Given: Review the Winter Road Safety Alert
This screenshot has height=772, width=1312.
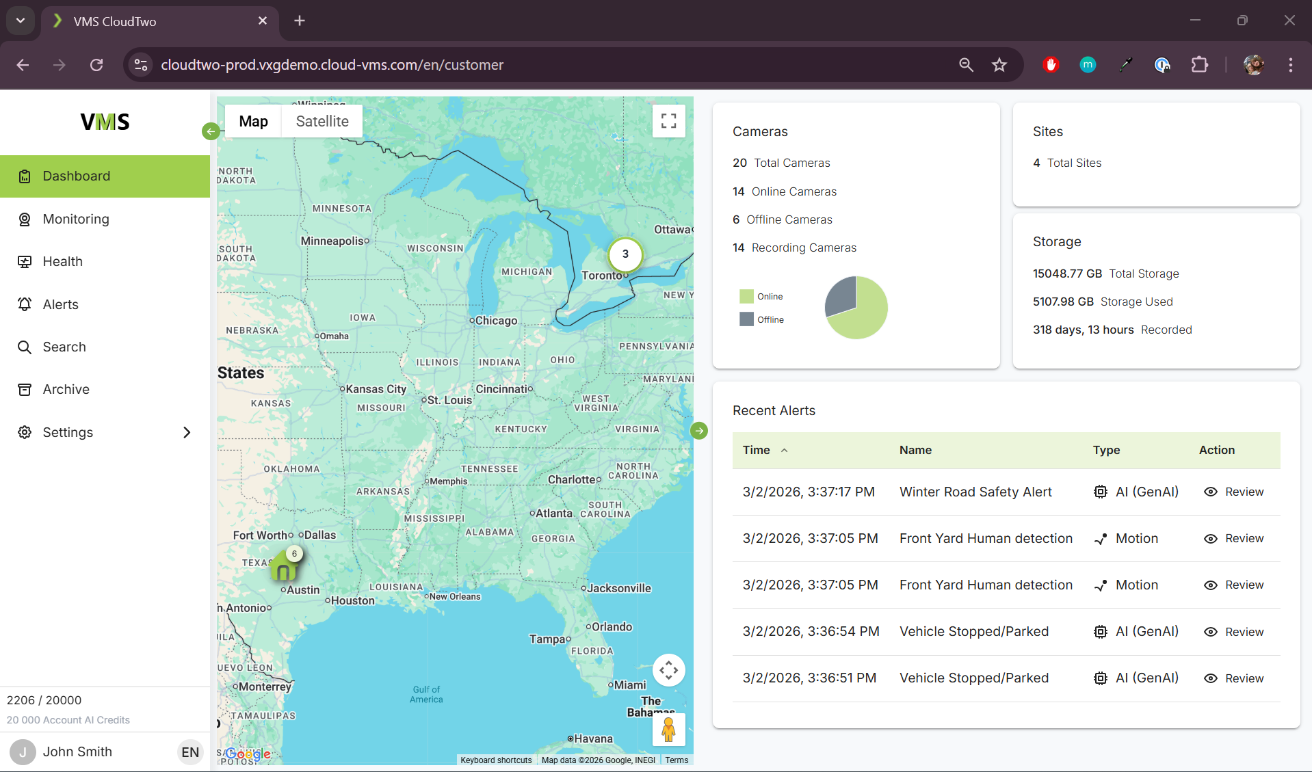Looking at the screenshot, I should (x=1234, y=492).
